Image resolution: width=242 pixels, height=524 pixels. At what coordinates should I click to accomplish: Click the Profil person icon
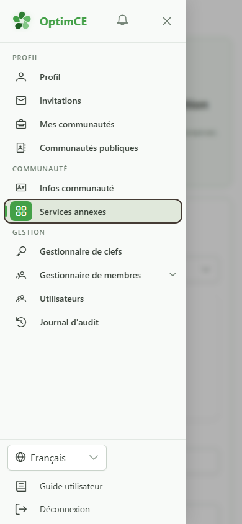[x=21, y=77]
